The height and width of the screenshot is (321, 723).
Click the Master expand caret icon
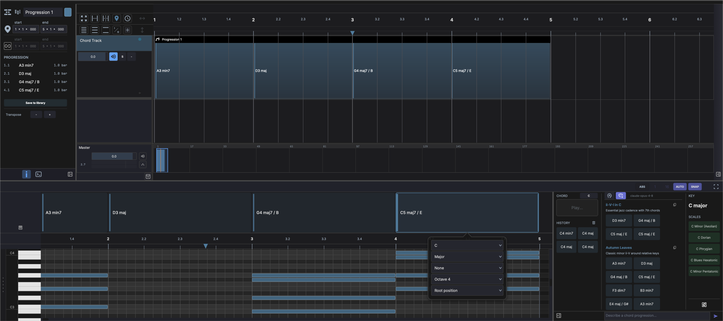tap(143, 164)
